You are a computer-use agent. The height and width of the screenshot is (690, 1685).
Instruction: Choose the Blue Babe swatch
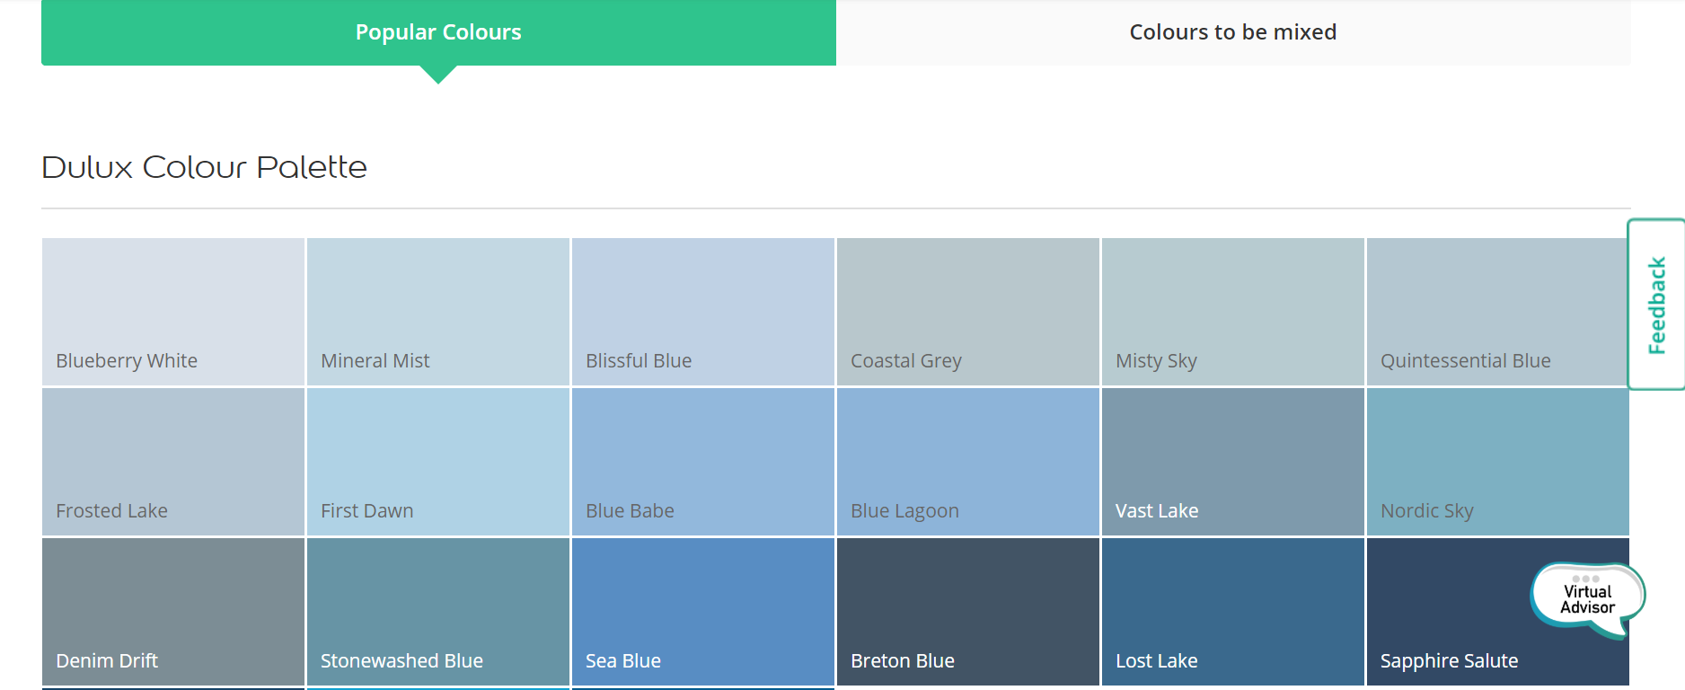pyautogui.click(x=703, y=462)
